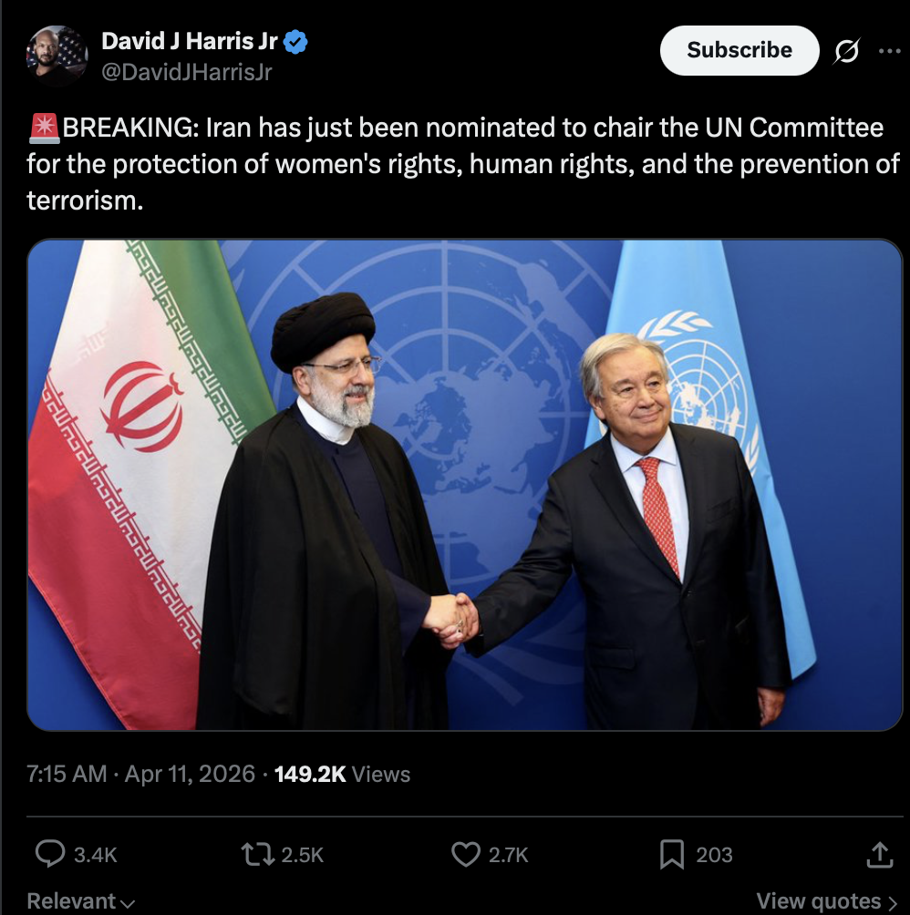The width and height of the screenshot is (910, 915).
Task: Open View quotes link
Action: [x=826, y=901]
